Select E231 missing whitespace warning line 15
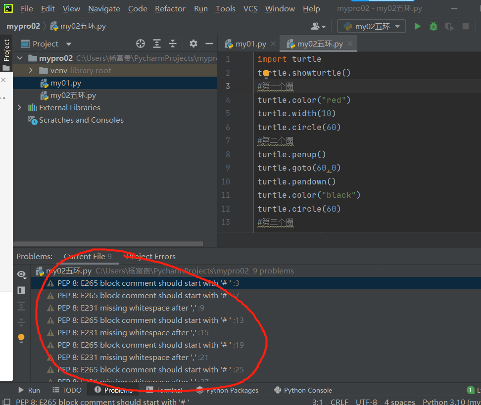Screen dimensions: 481x405 tap(256, 333)
